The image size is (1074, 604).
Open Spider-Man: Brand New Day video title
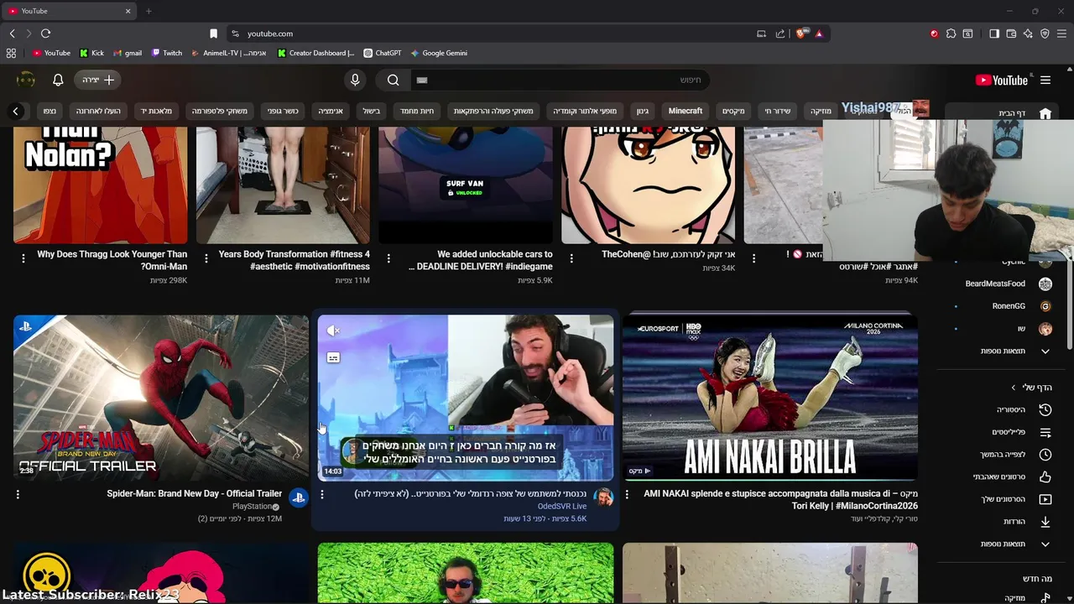194,494
